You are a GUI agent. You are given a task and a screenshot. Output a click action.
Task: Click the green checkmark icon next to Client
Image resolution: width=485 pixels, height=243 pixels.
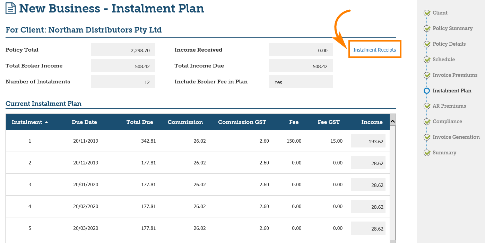(x=427, y=13)
